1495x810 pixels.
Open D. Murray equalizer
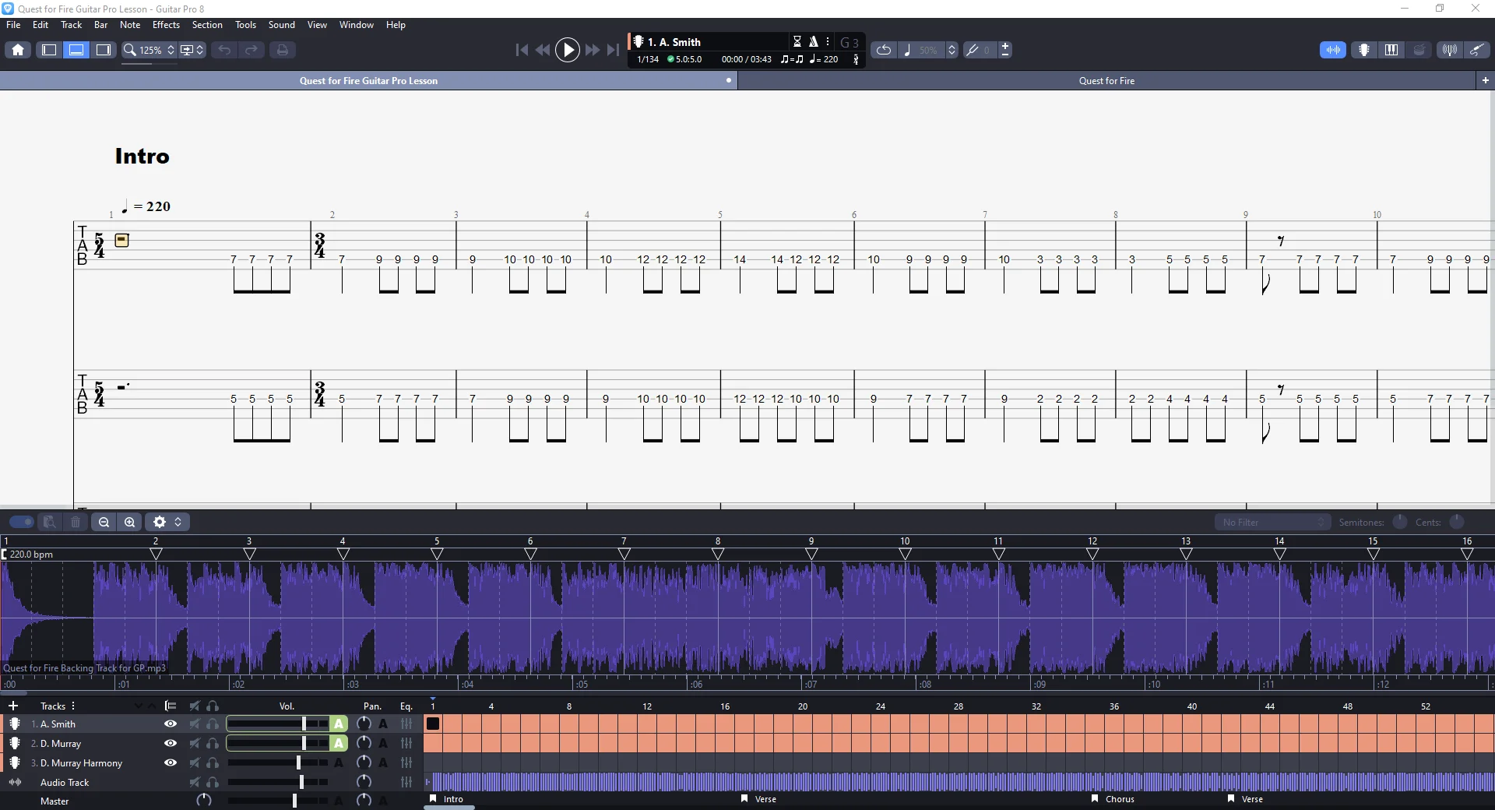[x=406, y=743]
